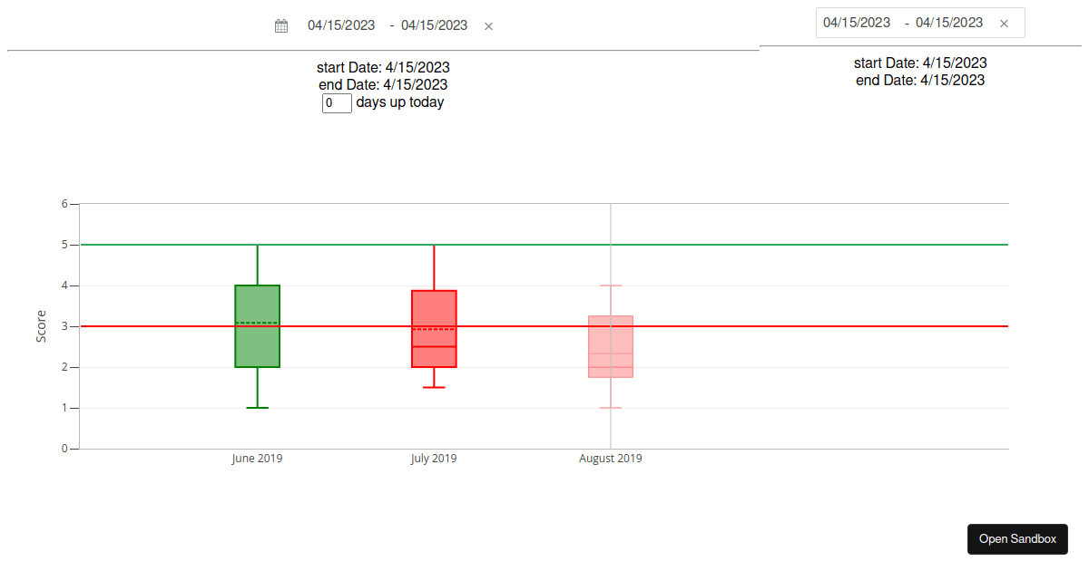Click the median line inside July's box

point(434,347)
